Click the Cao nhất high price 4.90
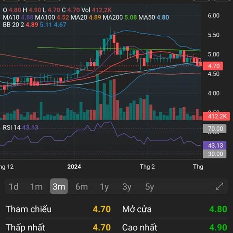This screenshot has width=233, height=233. tap(218, 227)
